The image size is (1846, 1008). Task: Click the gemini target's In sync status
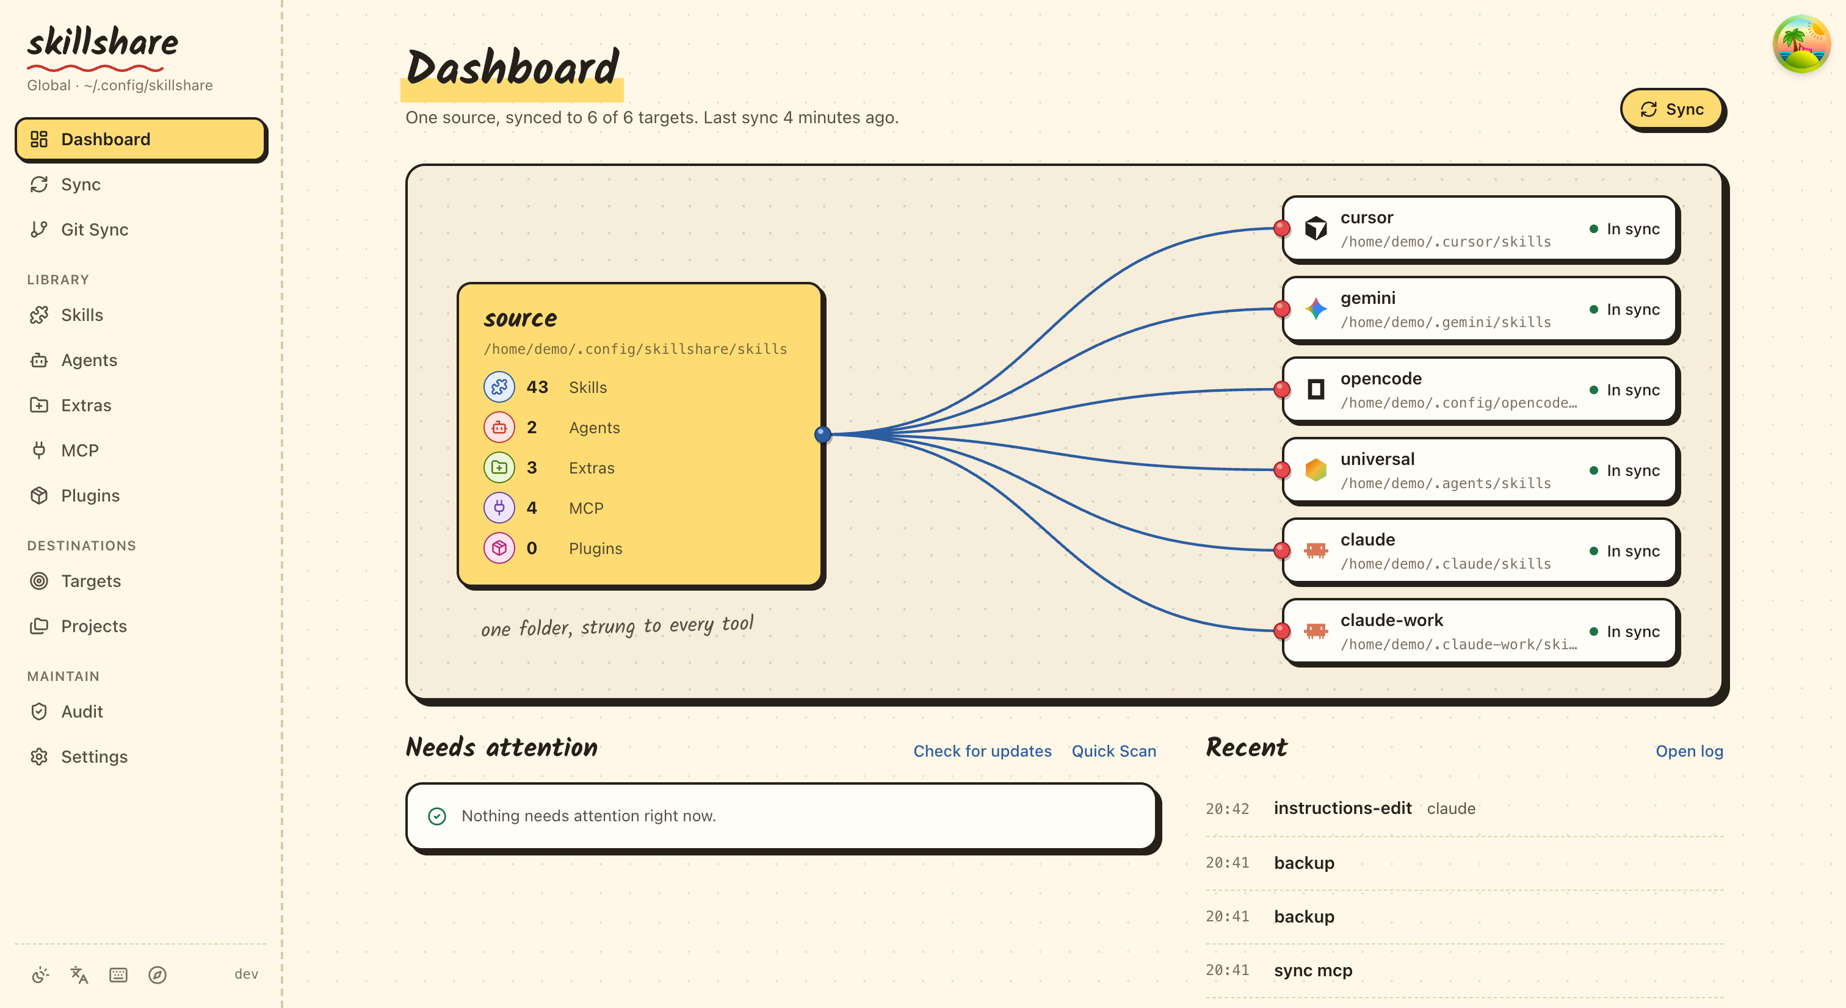(1624, 309)
